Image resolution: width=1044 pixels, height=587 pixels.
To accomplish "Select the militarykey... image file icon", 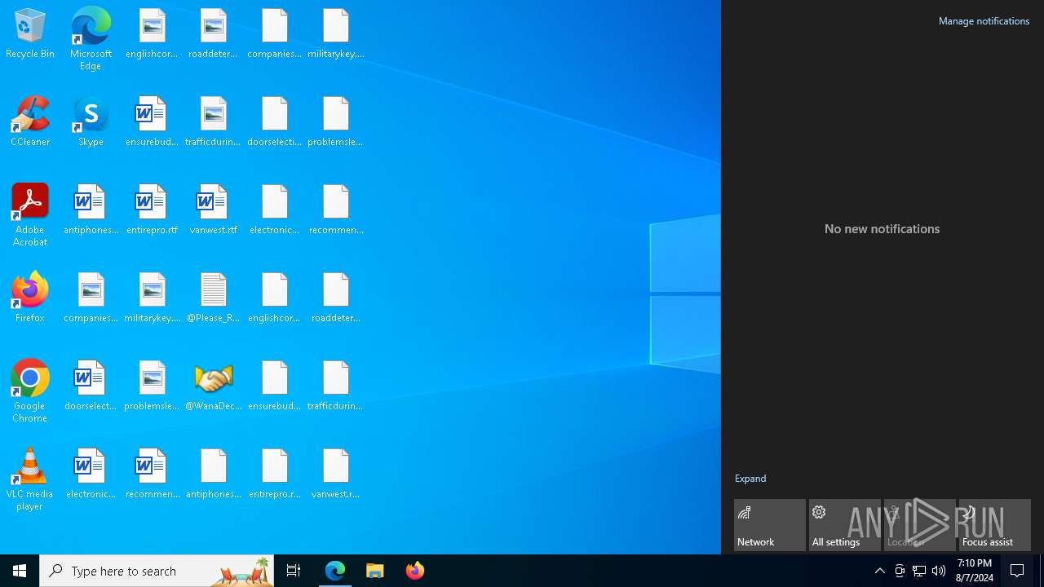I will [x=152, y=298].
